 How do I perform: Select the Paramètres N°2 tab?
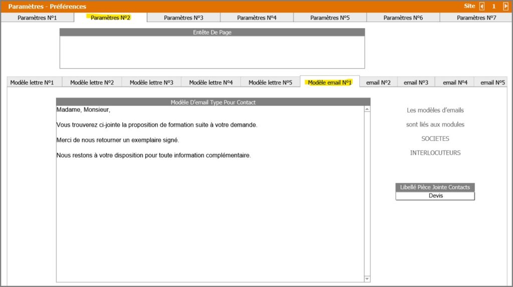tap(111, 17)
